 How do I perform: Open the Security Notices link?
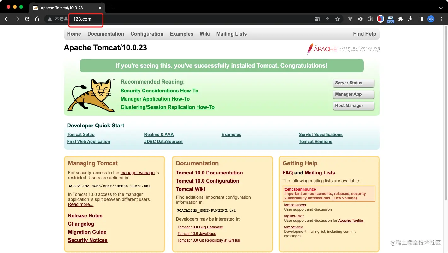tap(88, 240)
